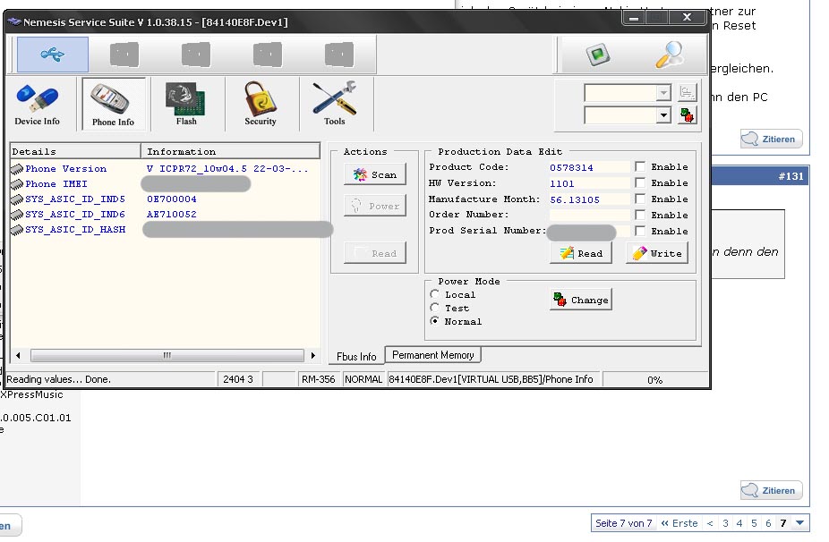Image resolution: width=829 pixels, height=542 pixels.
Task: Select Local power mode
Action: click(x=434, y=293)
